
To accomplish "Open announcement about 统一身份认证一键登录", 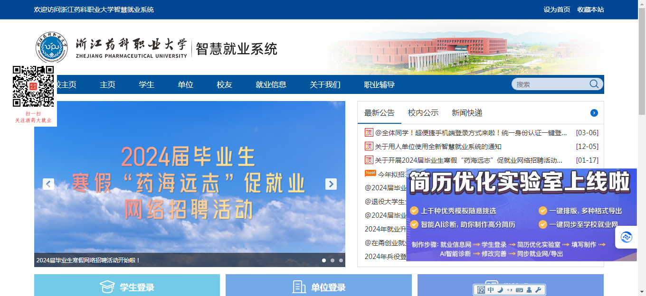I will [471, 133].
